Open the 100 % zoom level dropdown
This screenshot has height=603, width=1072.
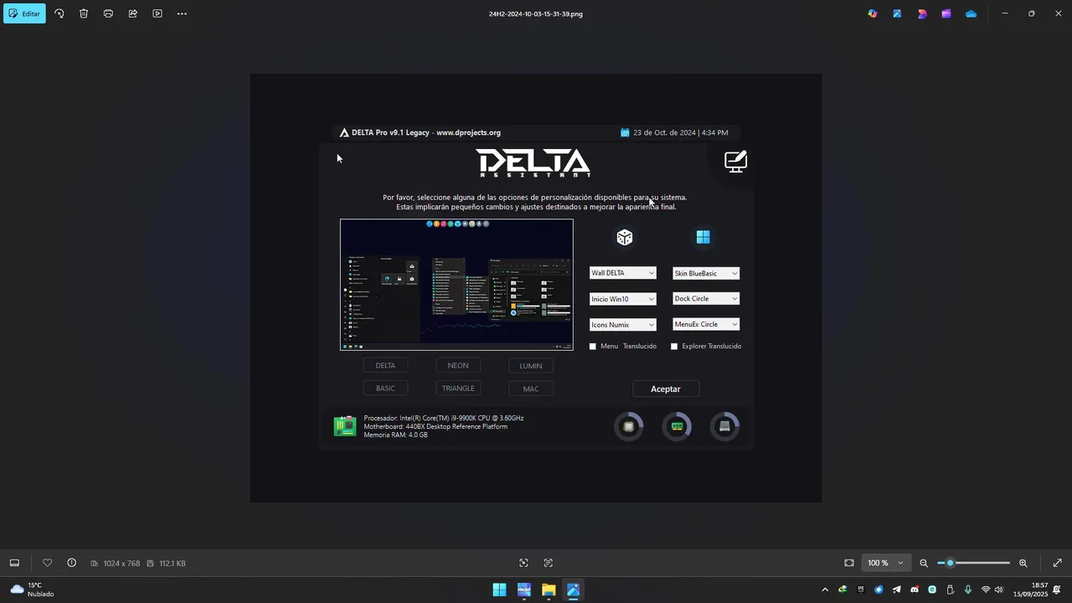point(886,563)
